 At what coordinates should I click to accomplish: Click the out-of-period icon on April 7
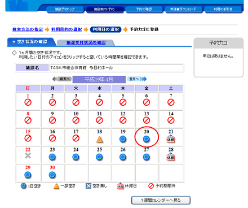coord(171,102)
